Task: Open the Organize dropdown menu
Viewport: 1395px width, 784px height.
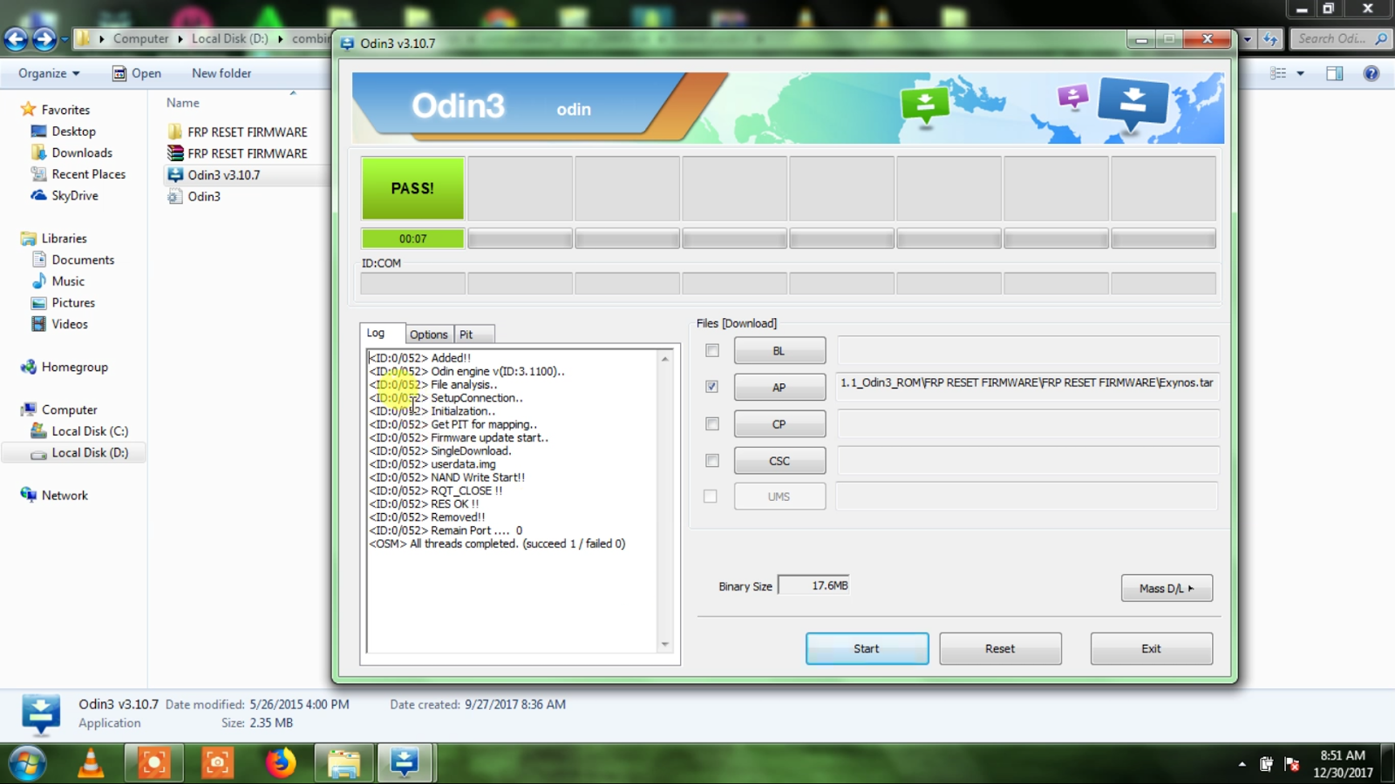Action: point(49,73)
